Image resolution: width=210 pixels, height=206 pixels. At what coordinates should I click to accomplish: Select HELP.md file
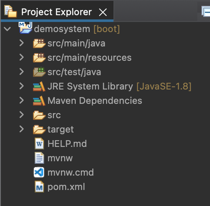click(x=67, y=144)
